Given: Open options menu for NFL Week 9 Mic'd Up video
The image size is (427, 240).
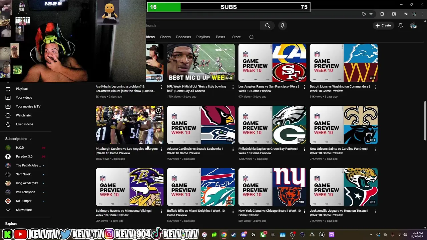Looking at the screenshot, I should coord(233,87).
